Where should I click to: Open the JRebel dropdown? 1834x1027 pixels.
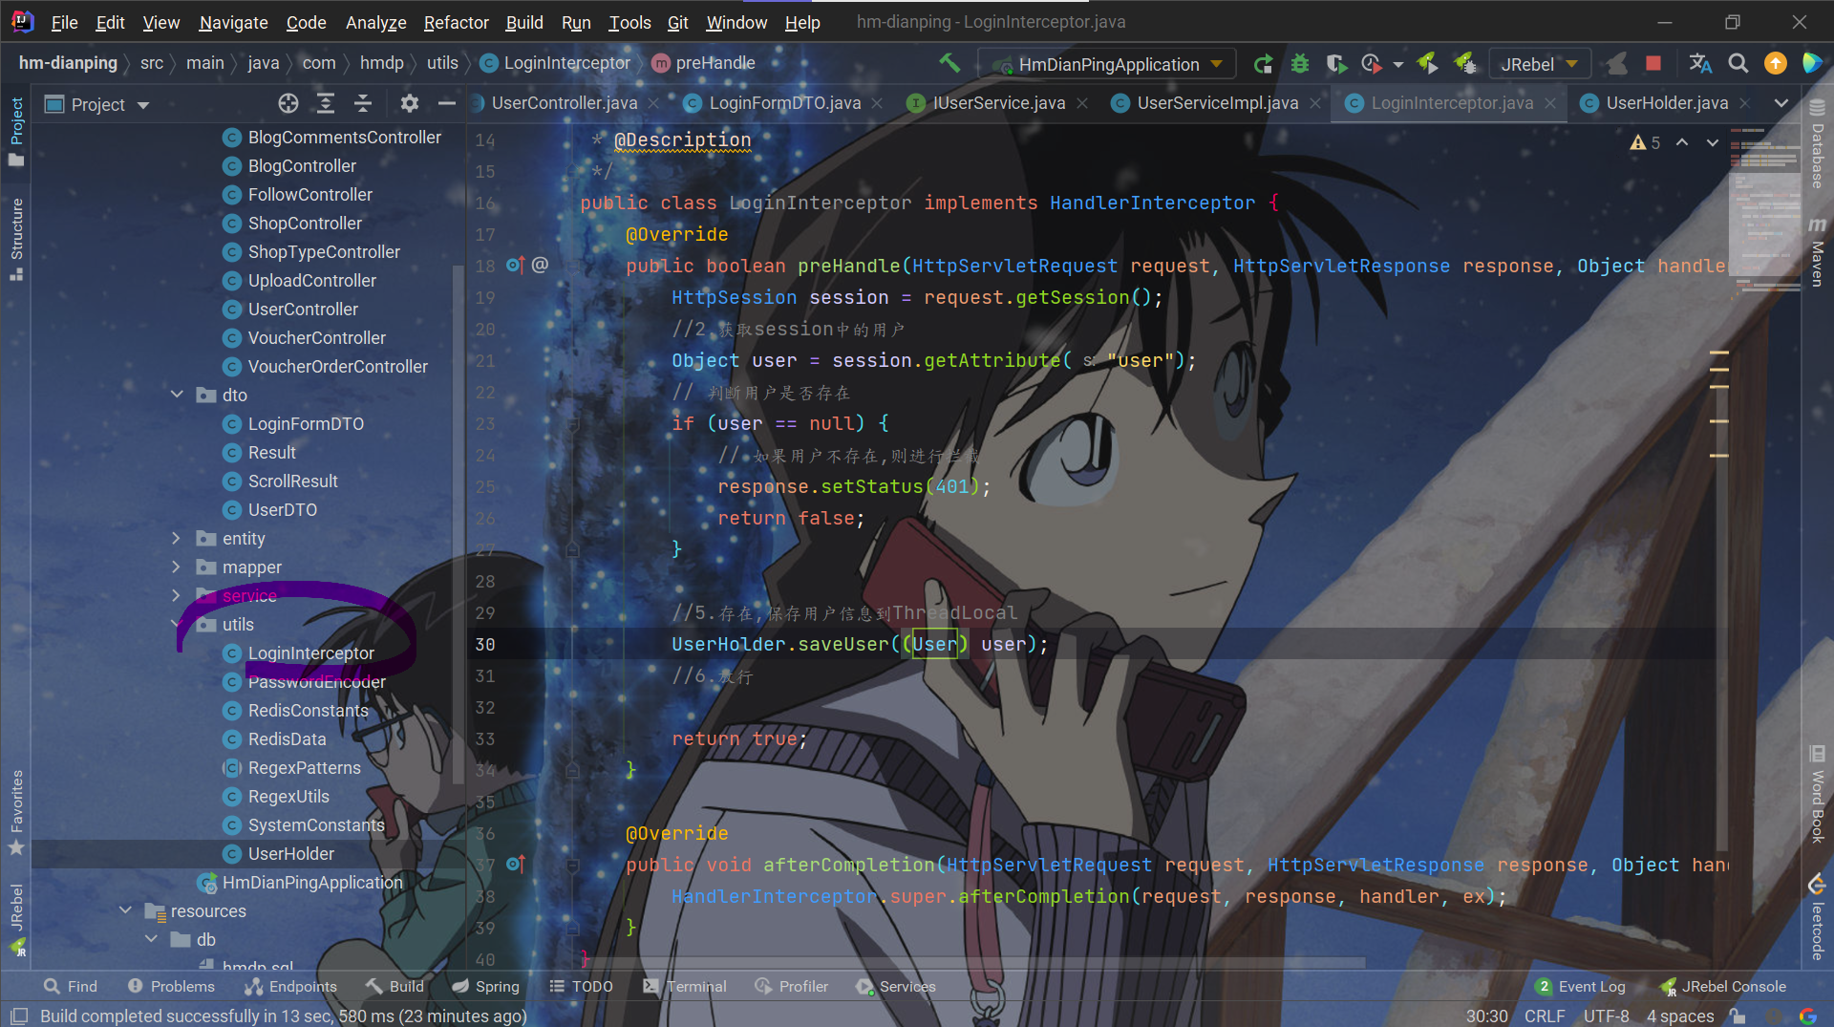tap(1538, 64)
